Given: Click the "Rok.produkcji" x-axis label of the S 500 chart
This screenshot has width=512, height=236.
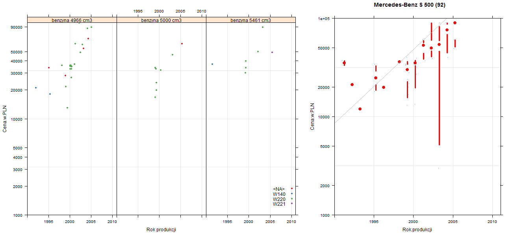Looking at the screenshot, I should [x=417, y=230].
